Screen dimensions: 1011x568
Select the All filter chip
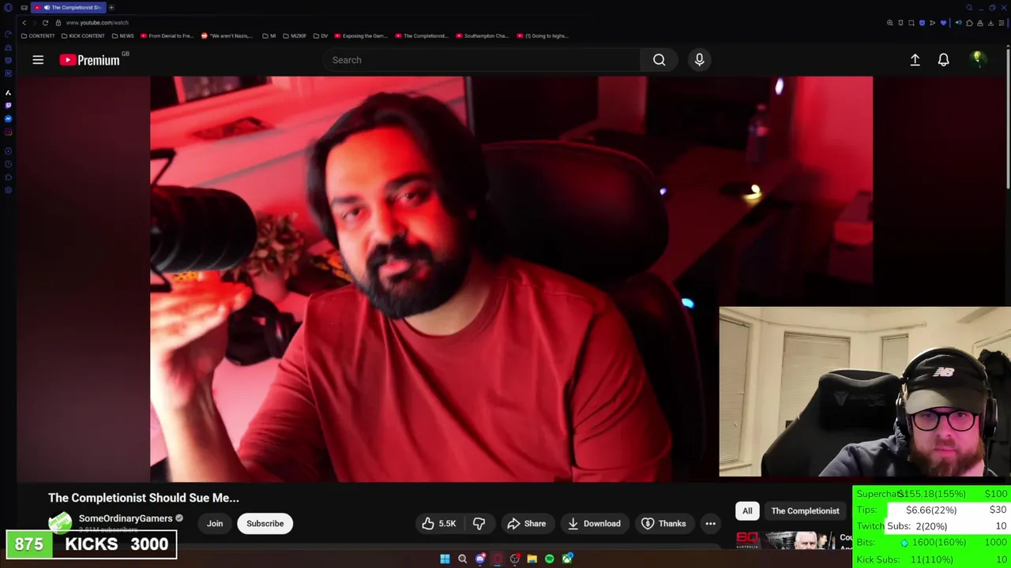click(x=747, y=511)
